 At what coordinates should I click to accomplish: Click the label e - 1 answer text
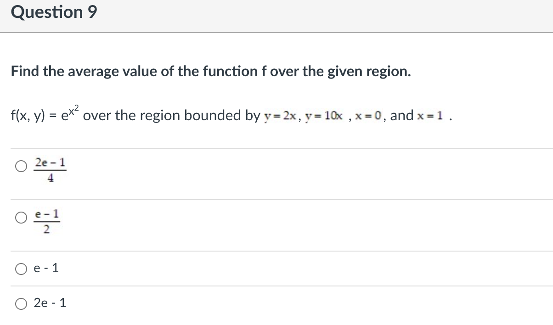pos(46,269)
